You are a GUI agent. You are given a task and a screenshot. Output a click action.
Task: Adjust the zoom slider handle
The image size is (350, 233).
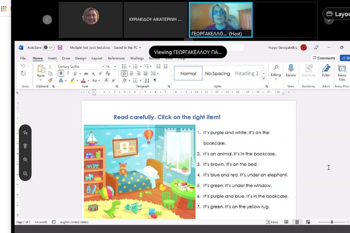pos(332,222)
